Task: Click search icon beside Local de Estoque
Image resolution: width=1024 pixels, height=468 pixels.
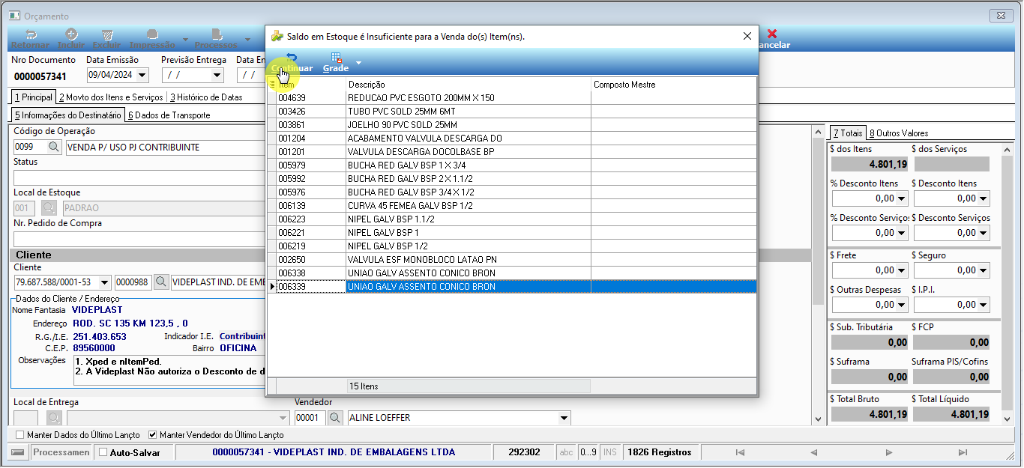Action: click(49, 208)
